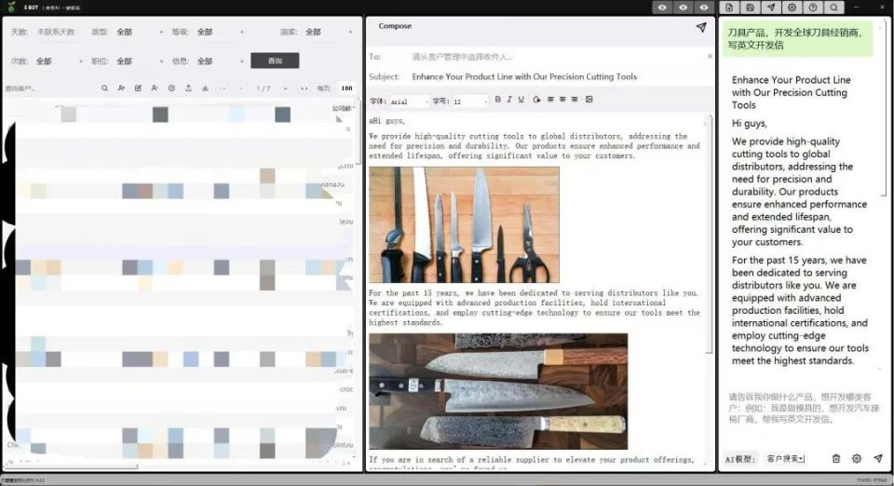
Task: Click the 查找客户 search input
Action: pos(50,88)
